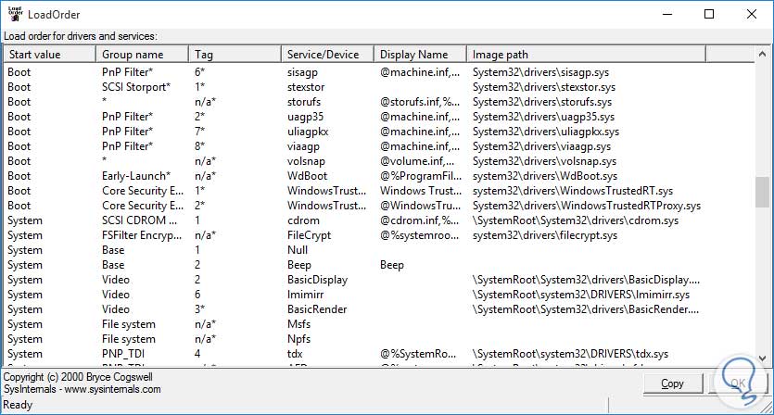Click the cdrom.sys image path
This screenshot has height=415, width=774.
point(575,220)
